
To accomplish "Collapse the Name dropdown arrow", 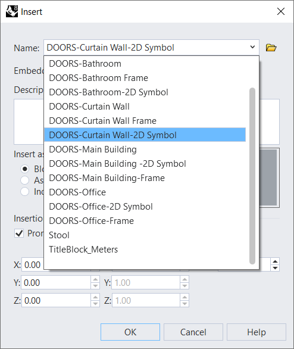I will [x=252, y=47].
